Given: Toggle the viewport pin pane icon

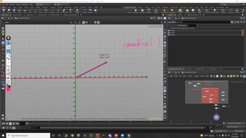Looking at the screenshot, I should point(151,18).
